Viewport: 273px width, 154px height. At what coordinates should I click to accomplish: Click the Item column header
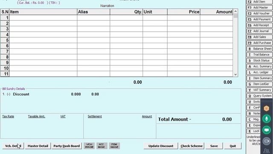[43, 12]
